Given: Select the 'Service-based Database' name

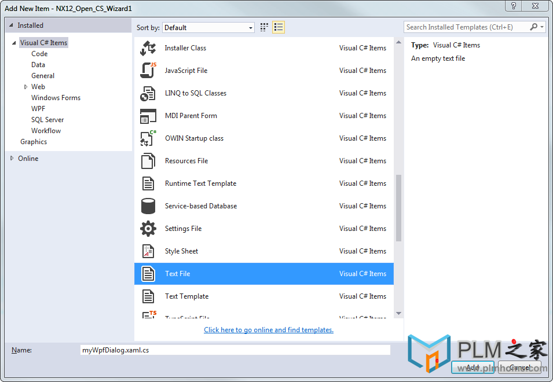Looking at the screenshot, I should pos(201,206).
